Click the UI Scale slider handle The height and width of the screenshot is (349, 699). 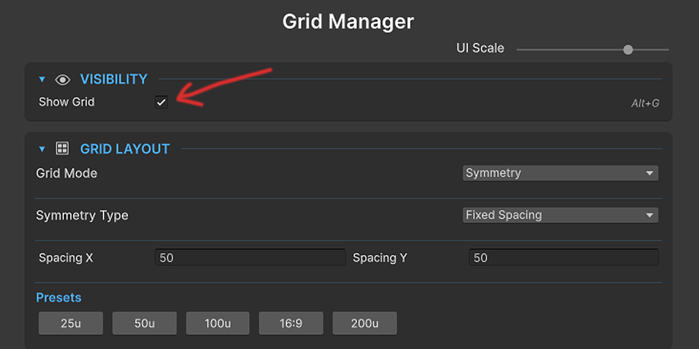(x=628, y=50)
